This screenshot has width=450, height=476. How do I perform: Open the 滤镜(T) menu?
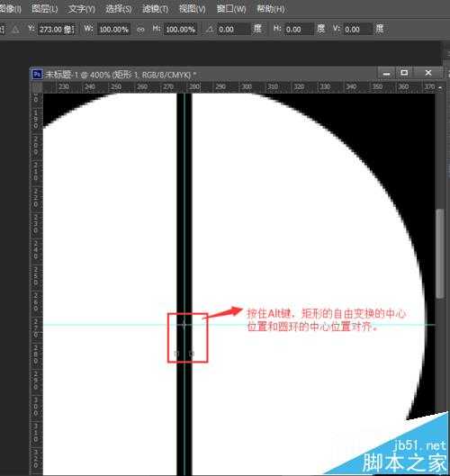click(155, 9)
